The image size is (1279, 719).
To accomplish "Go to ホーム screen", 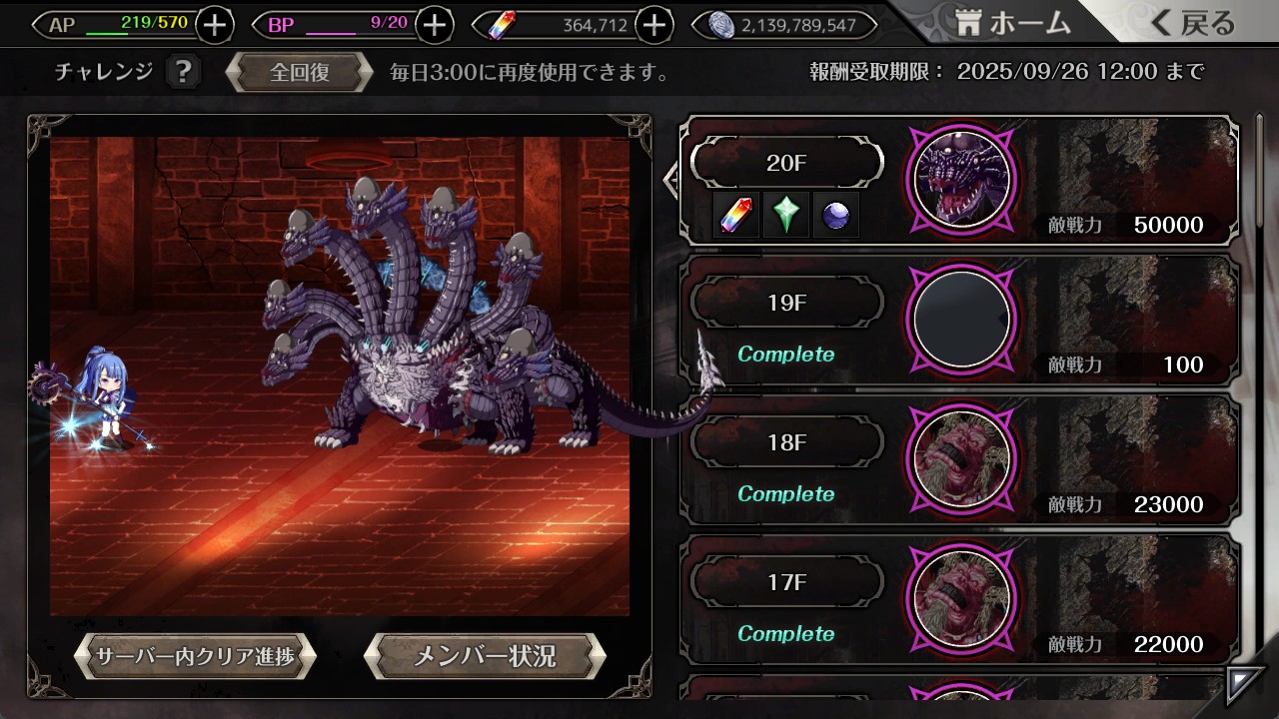I will (1013, 23).
